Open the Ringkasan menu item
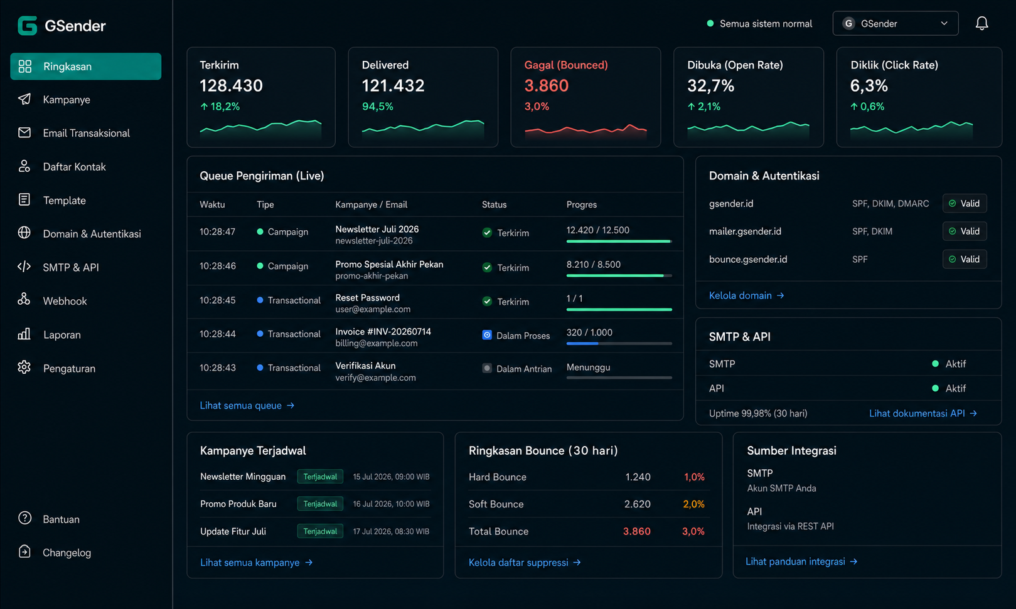 (85, 66)
